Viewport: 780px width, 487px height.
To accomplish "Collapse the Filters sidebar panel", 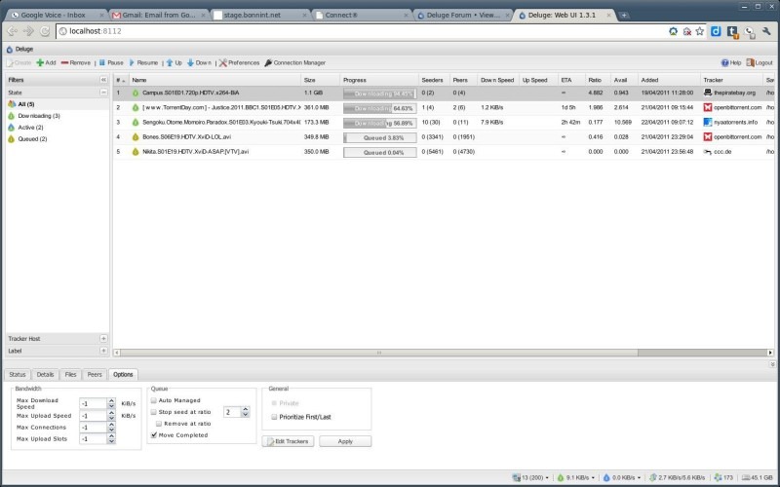I will tap(103, 80).
